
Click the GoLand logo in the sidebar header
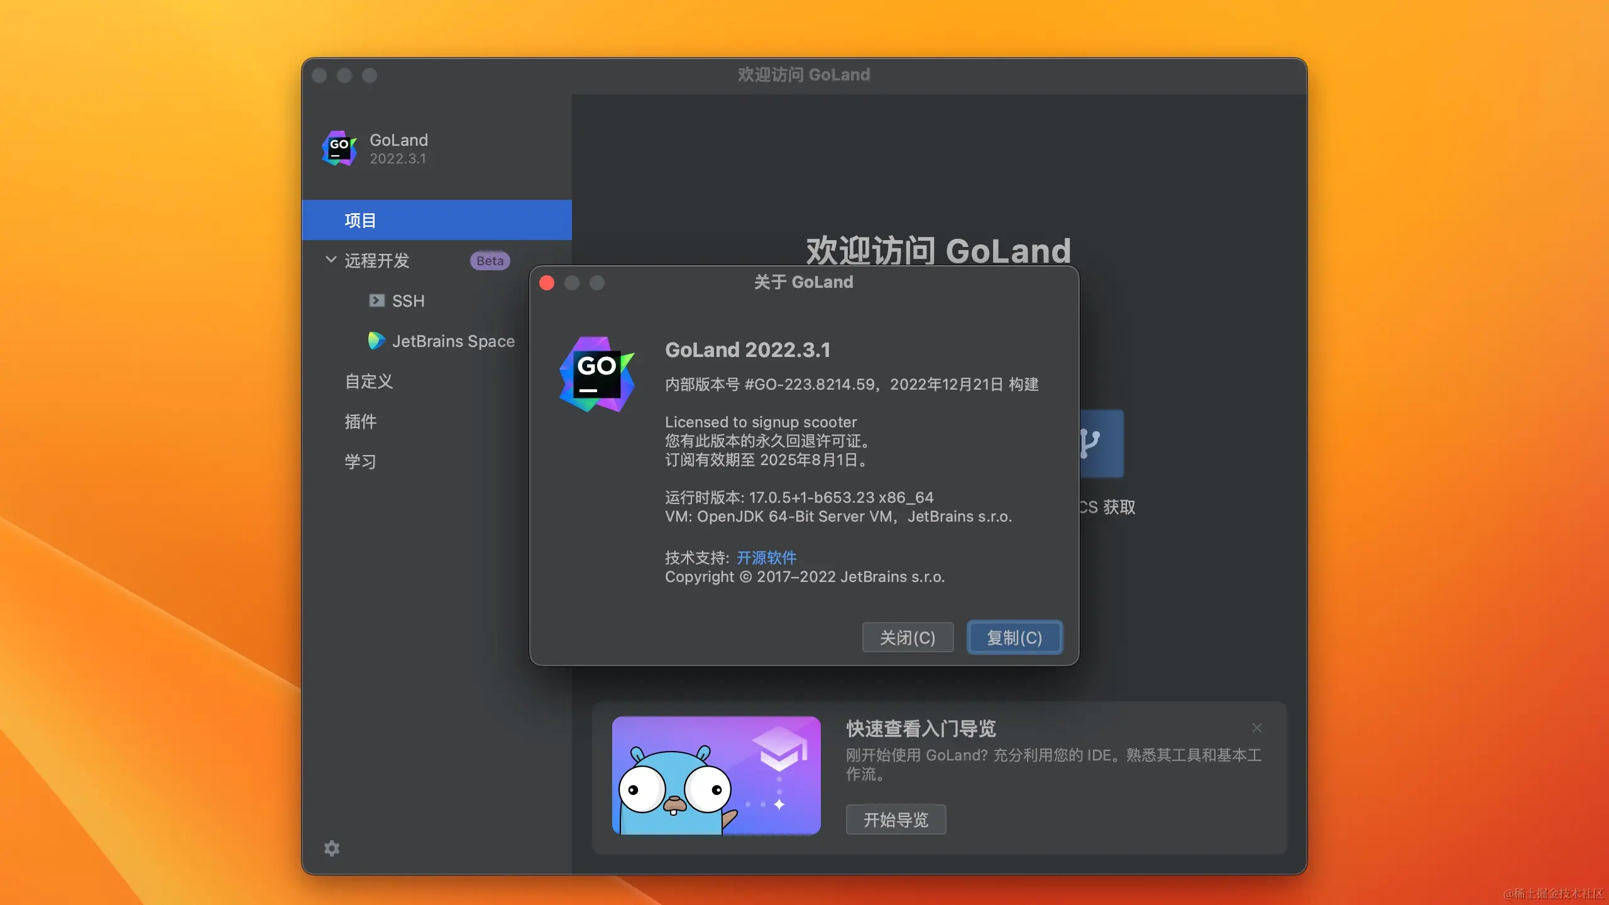click(x=339, y=149)
